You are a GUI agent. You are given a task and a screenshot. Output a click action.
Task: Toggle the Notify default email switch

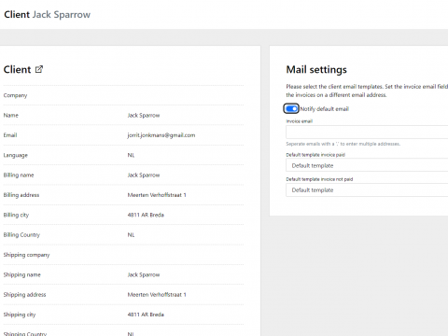291,108
